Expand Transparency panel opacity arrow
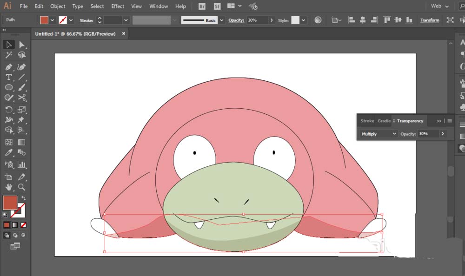This screenshot has height=276, width=465. [443, 134]
